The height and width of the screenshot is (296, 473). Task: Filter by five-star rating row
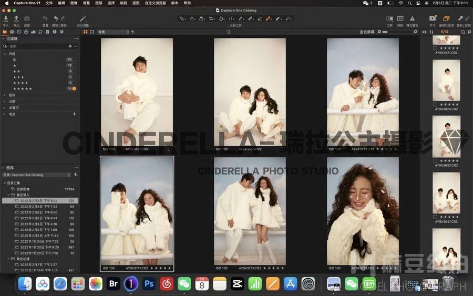tap(40, 89)
